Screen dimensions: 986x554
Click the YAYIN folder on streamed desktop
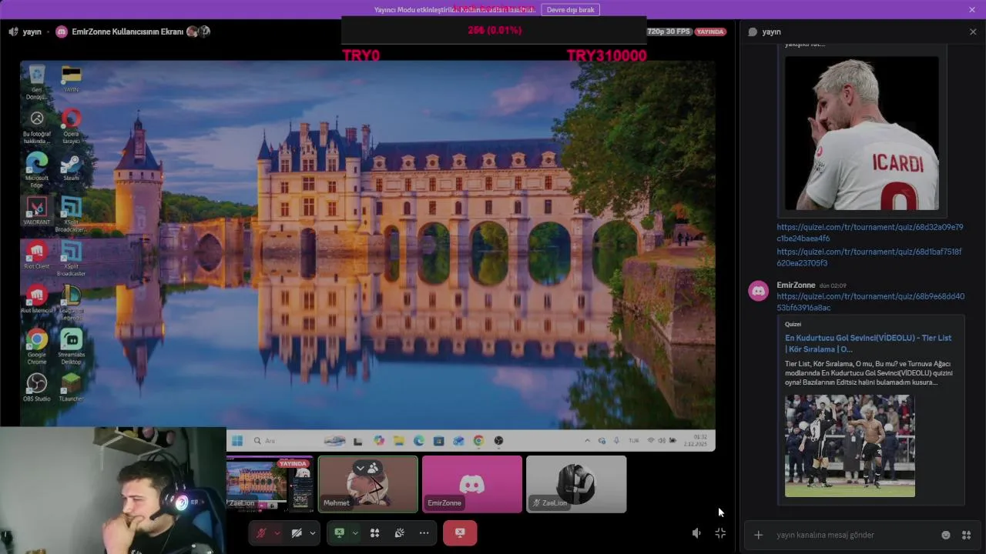71,79
